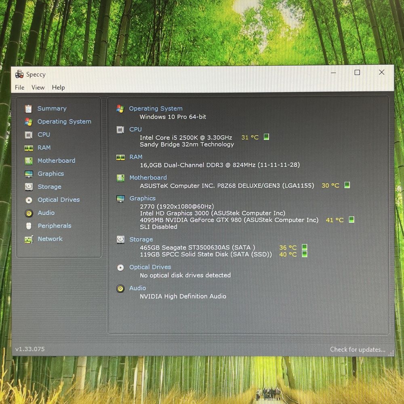This screenshot has height=404, width=404.
Task: Open the Help menu
Action: coord(59,88)
